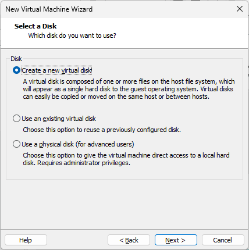Select the Use an existing virtual disk radio button
The height and width of the screenshot is (250, 249).
pos(16,119)
